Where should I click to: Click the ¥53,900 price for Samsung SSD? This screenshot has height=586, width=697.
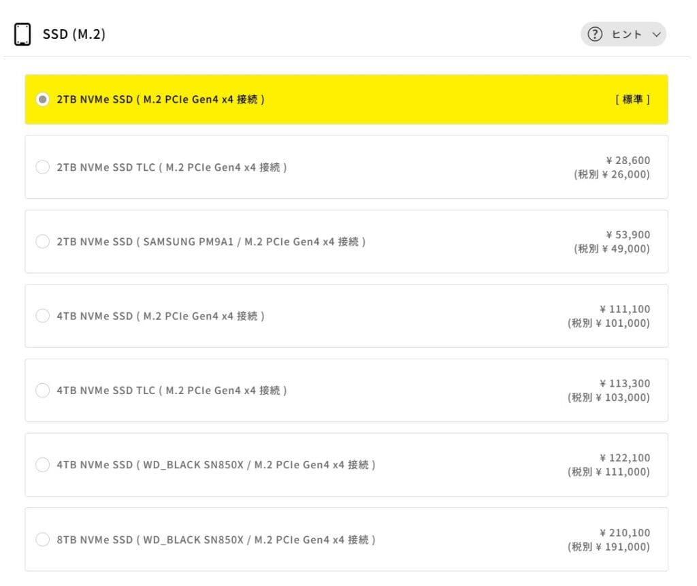click(x=628, y=235)
